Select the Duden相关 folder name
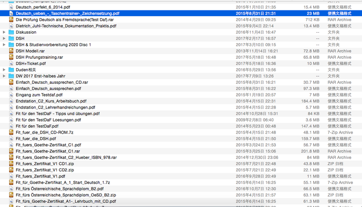The image size is (362, 207). pos(26,70)
